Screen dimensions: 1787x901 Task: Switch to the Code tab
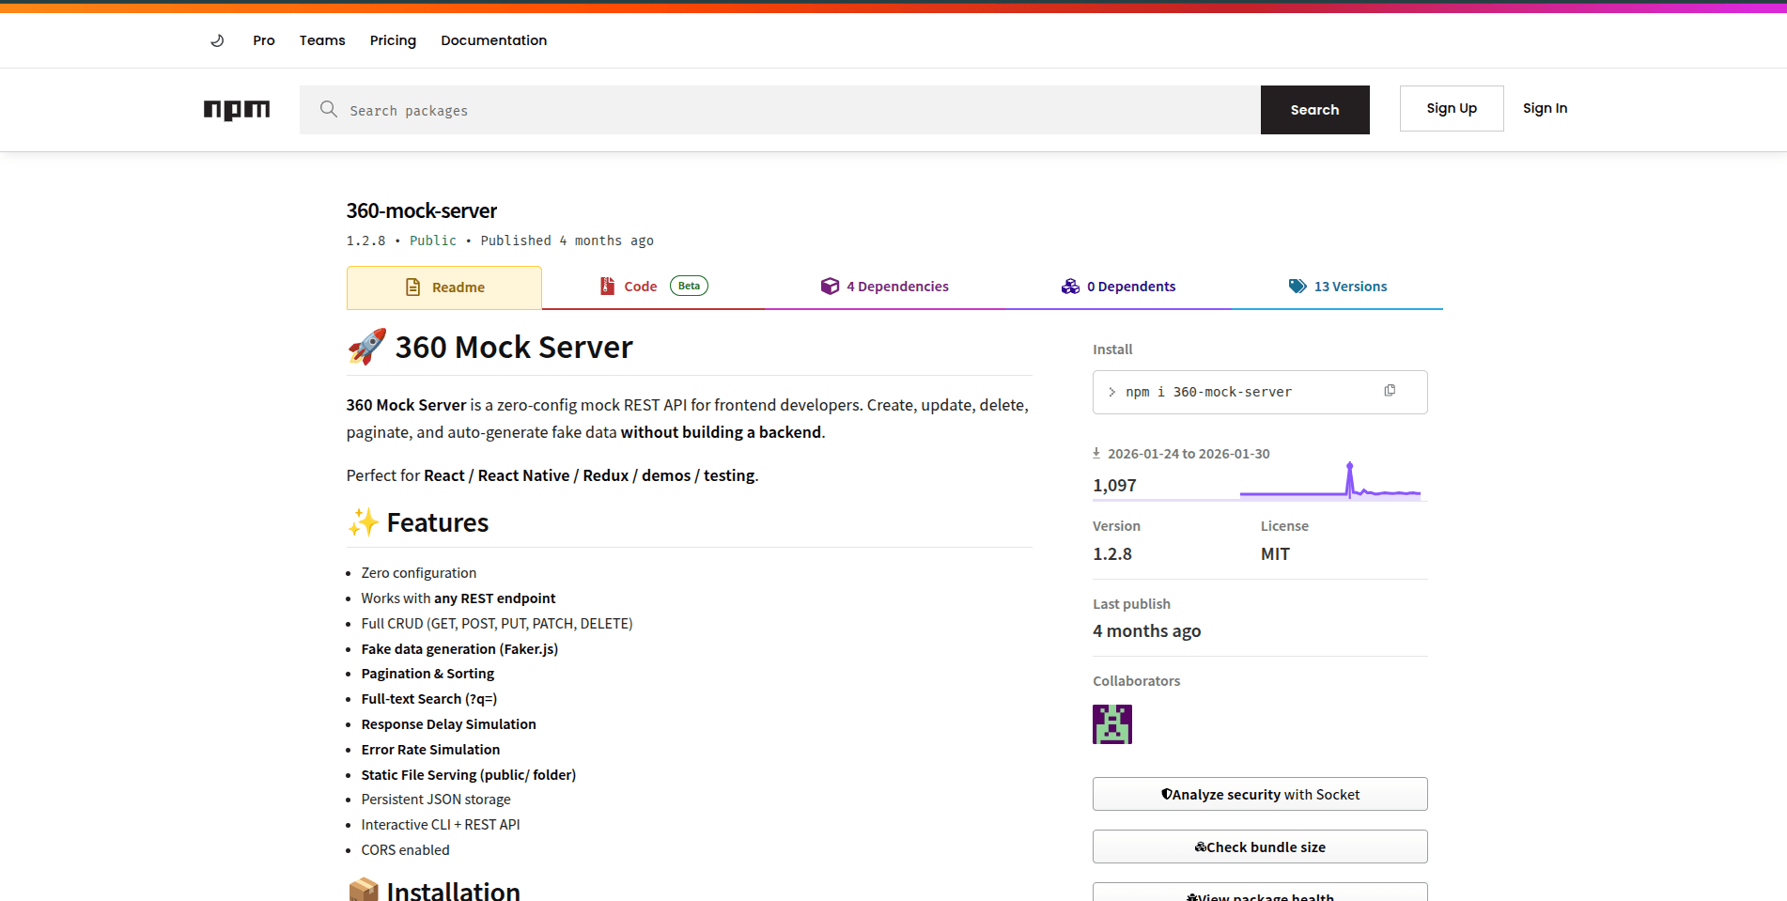point(653,287)
